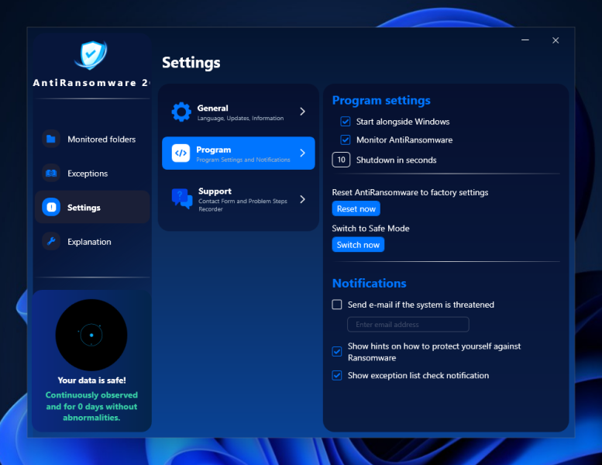Viewport: 602px width, 465px height.
Task: Click the General gear icon
Action: tap(181, 112)
